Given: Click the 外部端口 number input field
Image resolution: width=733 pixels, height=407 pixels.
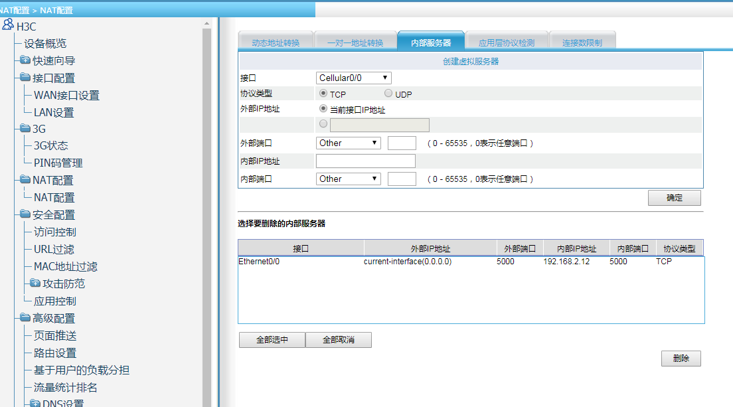Looking at the screenshot, I should (x=402, y=143).
